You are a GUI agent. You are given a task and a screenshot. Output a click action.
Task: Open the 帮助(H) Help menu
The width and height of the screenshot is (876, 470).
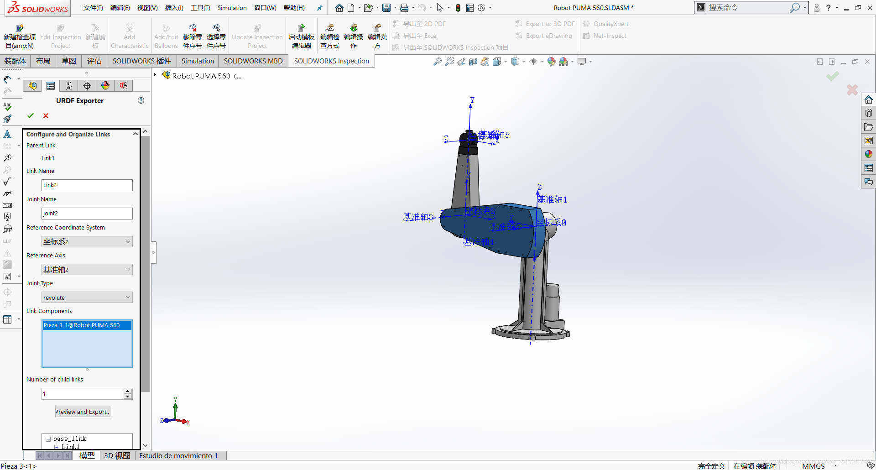[294, 8]
